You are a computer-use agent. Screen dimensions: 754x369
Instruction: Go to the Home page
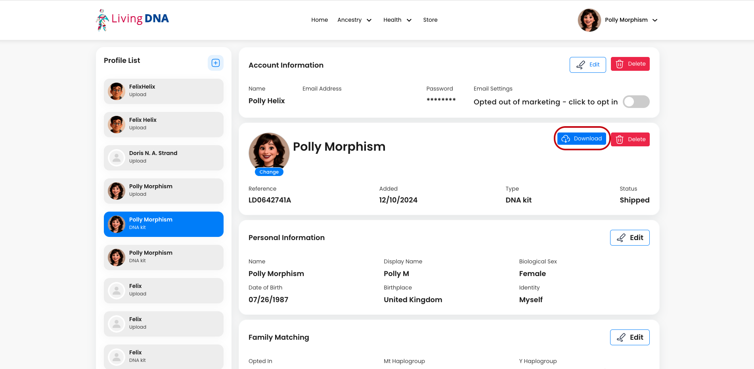pos(320,20)
